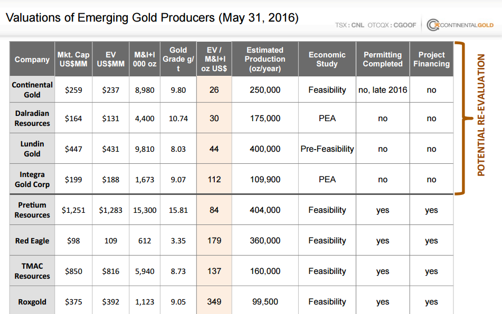Click Dalradian's market cap '$164'
The image size is (502, 314).
(73, 119)
